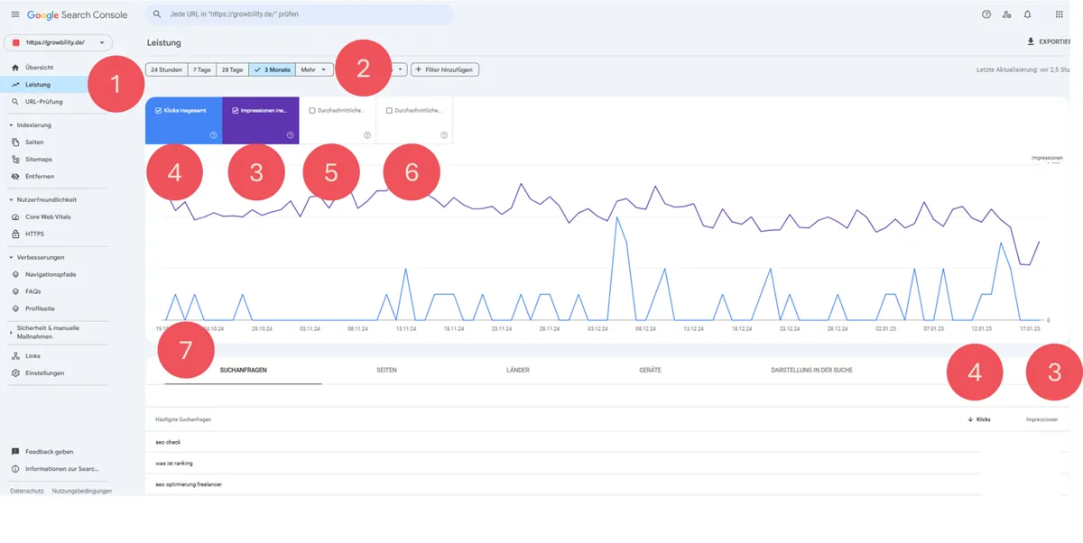Click help icon on the last Durchschnittliche card
Image resolution: width=1083 pixels, height=543 pixels.
pyautogui.click(x=444, y=135)
